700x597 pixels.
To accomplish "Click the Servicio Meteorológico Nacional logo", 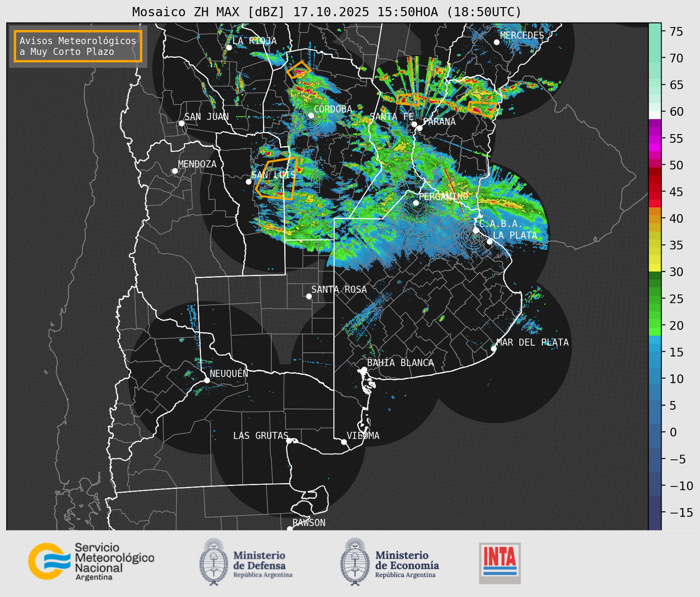I will (x=91, y=562).
